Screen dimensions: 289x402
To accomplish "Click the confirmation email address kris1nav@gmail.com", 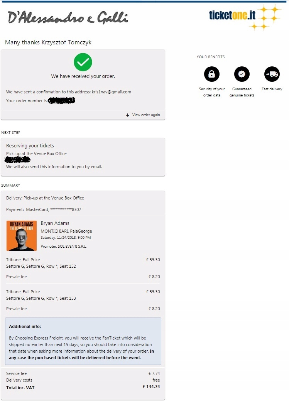I will 112,92.
